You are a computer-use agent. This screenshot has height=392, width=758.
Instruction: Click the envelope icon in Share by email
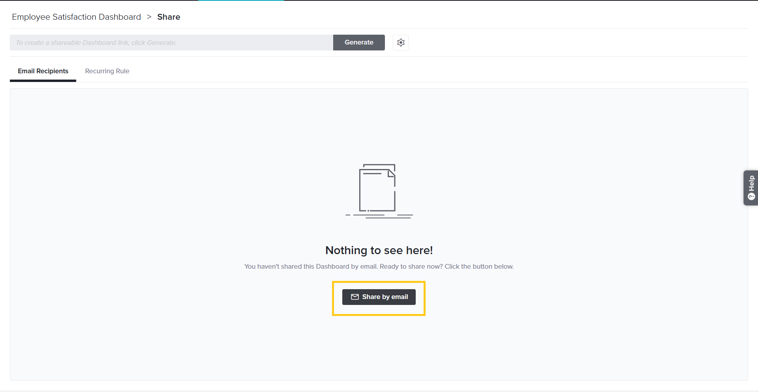pyautogui.click(x=355, y=297)
